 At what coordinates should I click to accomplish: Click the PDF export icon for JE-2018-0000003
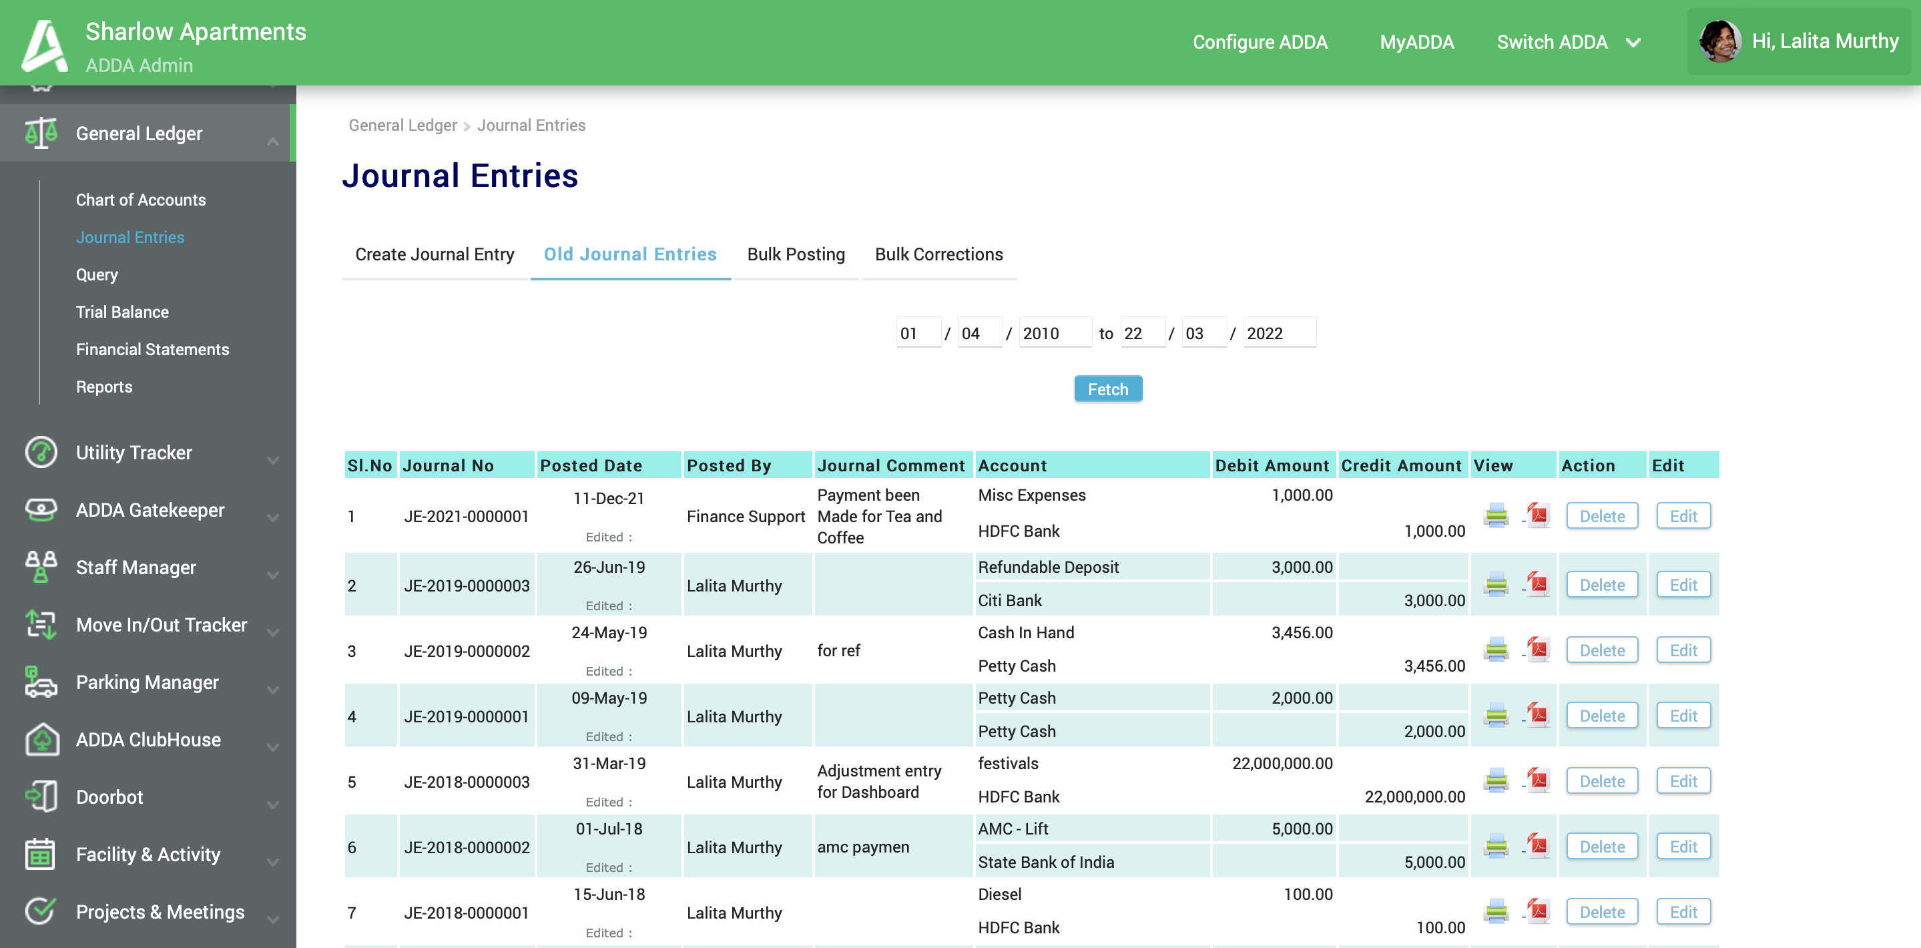(x=1538, y=780)
